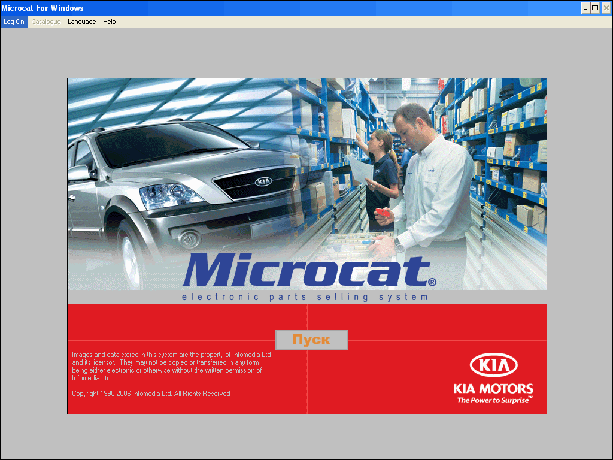Click the 'electronic parts selling system' tagline
613x460 pixels.
click(305, 297)
